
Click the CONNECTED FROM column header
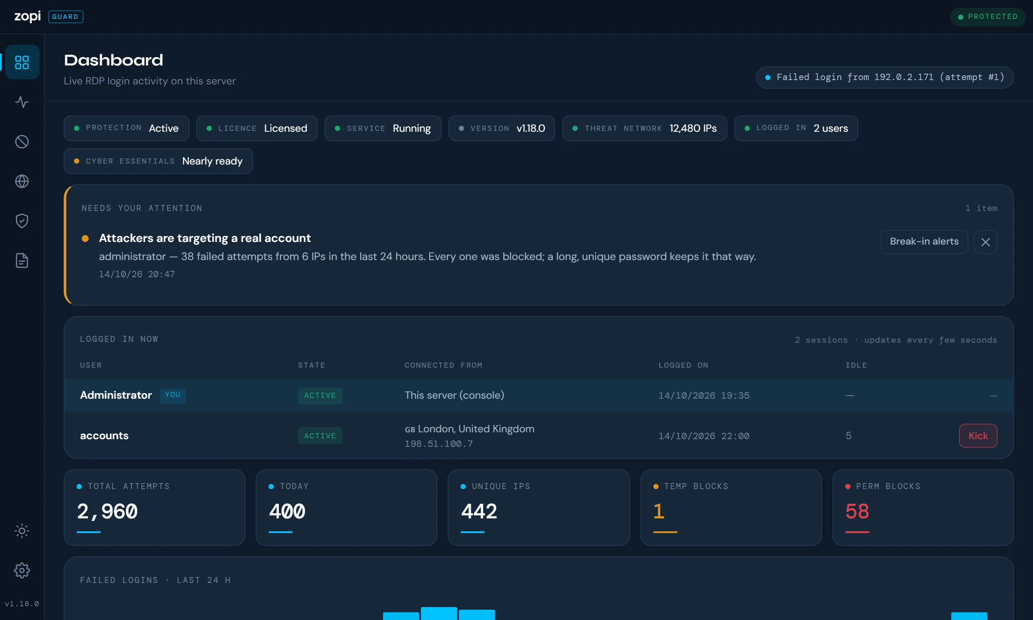click(x=443, y=366)
